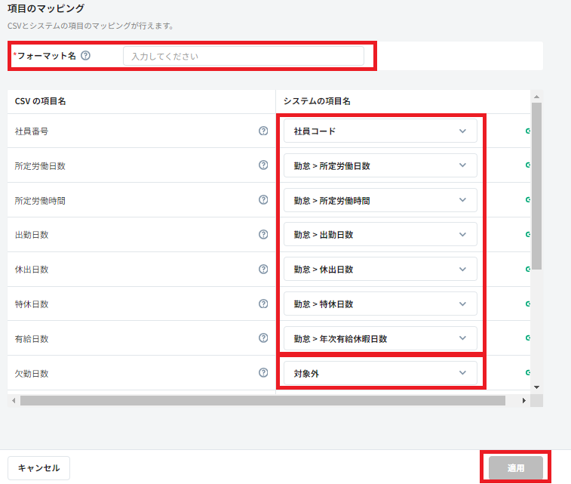
Task: Open the 社員コード dropdown
Action: (x=380, y=131)
